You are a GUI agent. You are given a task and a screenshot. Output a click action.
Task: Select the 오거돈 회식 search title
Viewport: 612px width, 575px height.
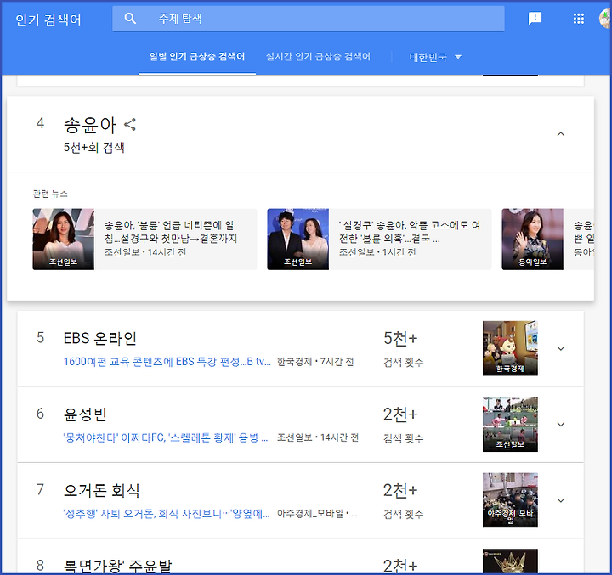(101, 490)
